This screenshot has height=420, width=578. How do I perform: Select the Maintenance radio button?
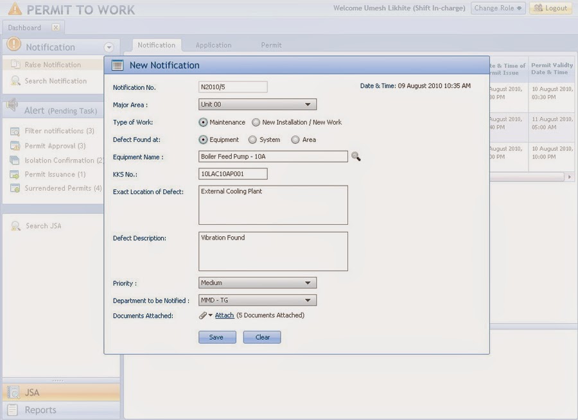[x=202, y=122]
